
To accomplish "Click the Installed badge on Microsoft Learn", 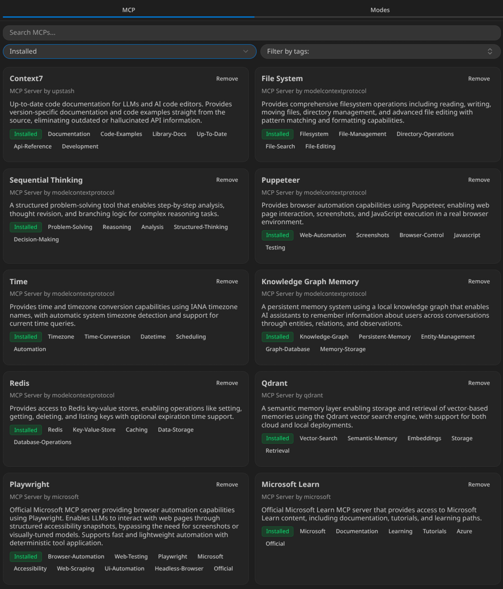I will point(277,531).
